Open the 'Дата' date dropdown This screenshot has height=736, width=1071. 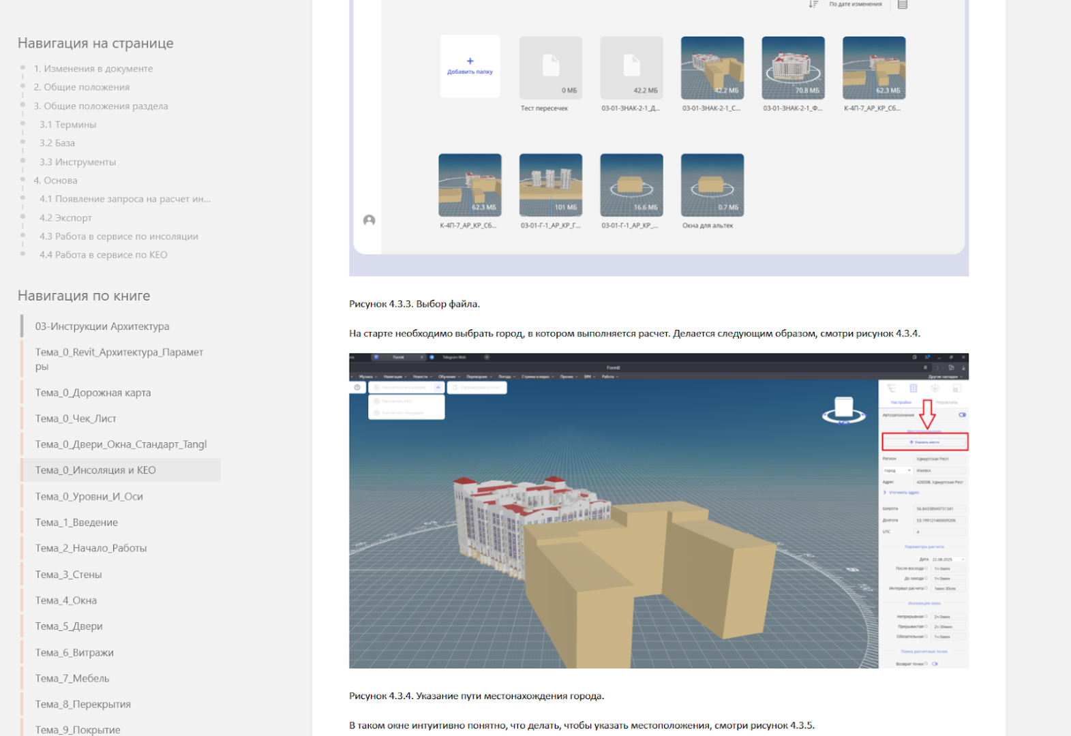click(x=948, y=559)
